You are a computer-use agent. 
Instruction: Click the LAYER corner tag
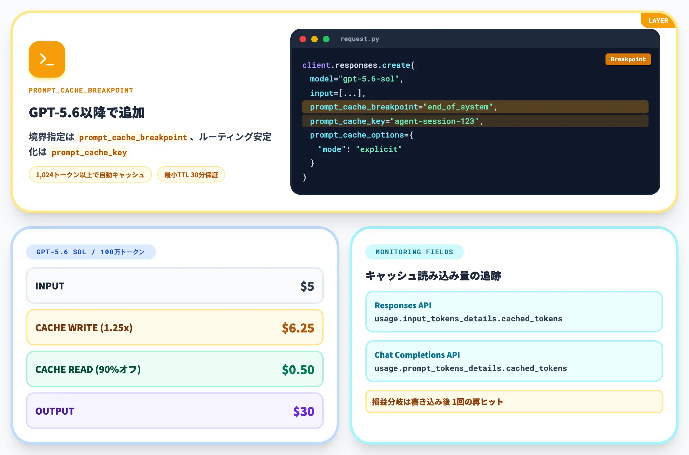click(x=658, y=21)
